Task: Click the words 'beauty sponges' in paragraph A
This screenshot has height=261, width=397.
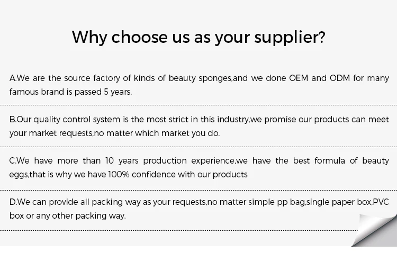Action: tap(200, 78)
